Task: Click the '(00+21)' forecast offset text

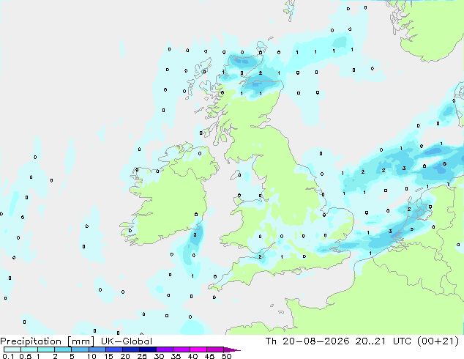Action: point(438,341)
